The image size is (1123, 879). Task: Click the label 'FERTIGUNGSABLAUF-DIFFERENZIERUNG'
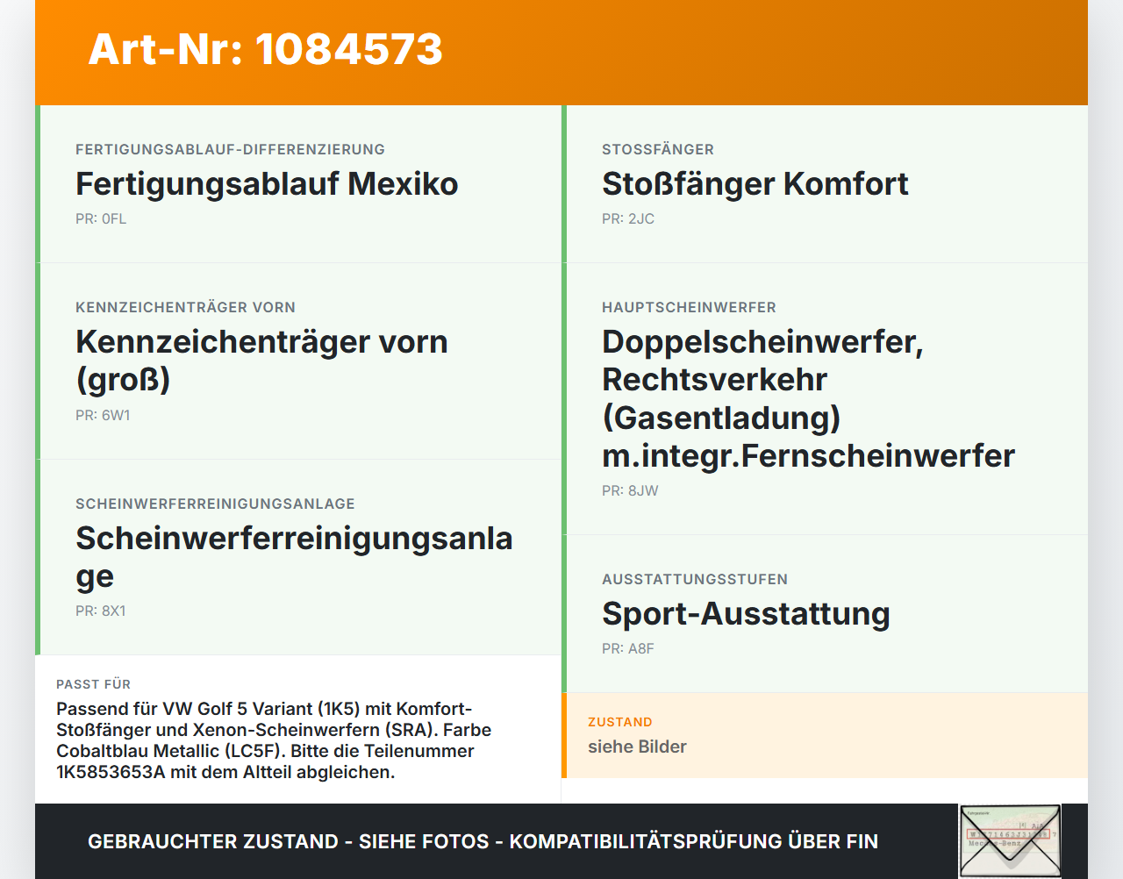(x=230, y=149)
